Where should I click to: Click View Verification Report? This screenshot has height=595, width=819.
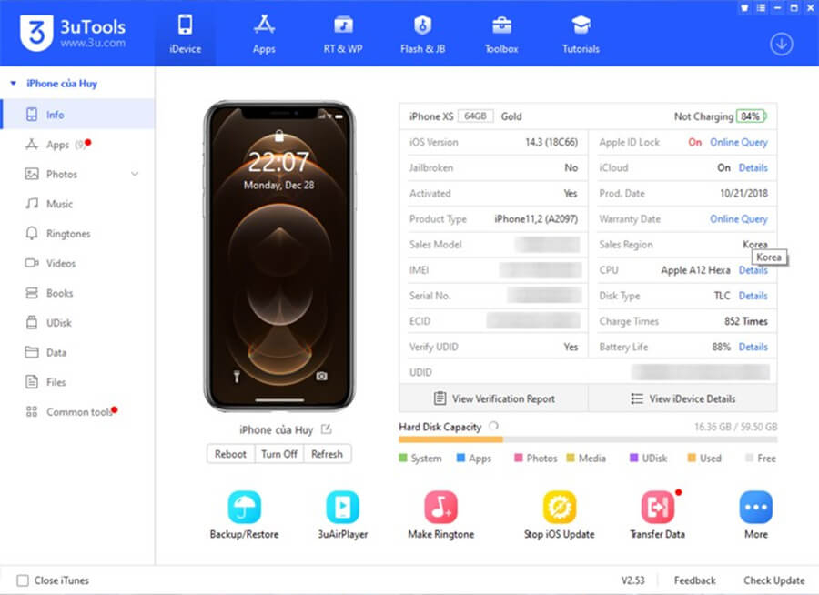coord(494,398)
